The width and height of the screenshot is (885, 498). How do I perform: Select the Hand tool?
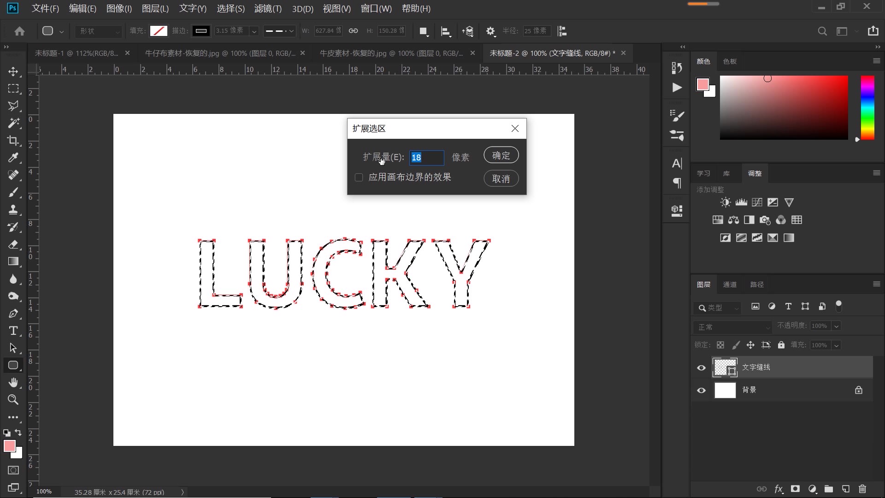pyautogui.click(x=13, y=382)
